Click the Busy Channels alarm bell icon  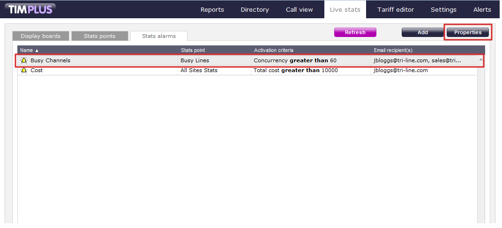coord(24,60)
